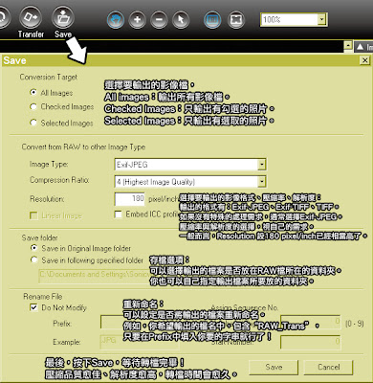Click the full screen view icon
Screen dimensions: 373x383
click(236, 20)
